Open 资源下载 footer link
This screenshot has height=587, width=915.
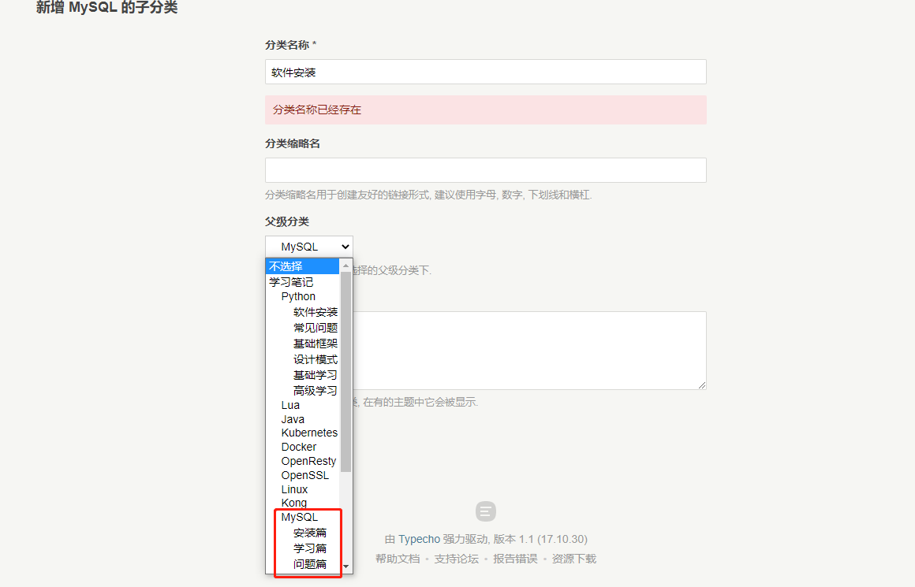pyautogui.click(x=574, y=559)
